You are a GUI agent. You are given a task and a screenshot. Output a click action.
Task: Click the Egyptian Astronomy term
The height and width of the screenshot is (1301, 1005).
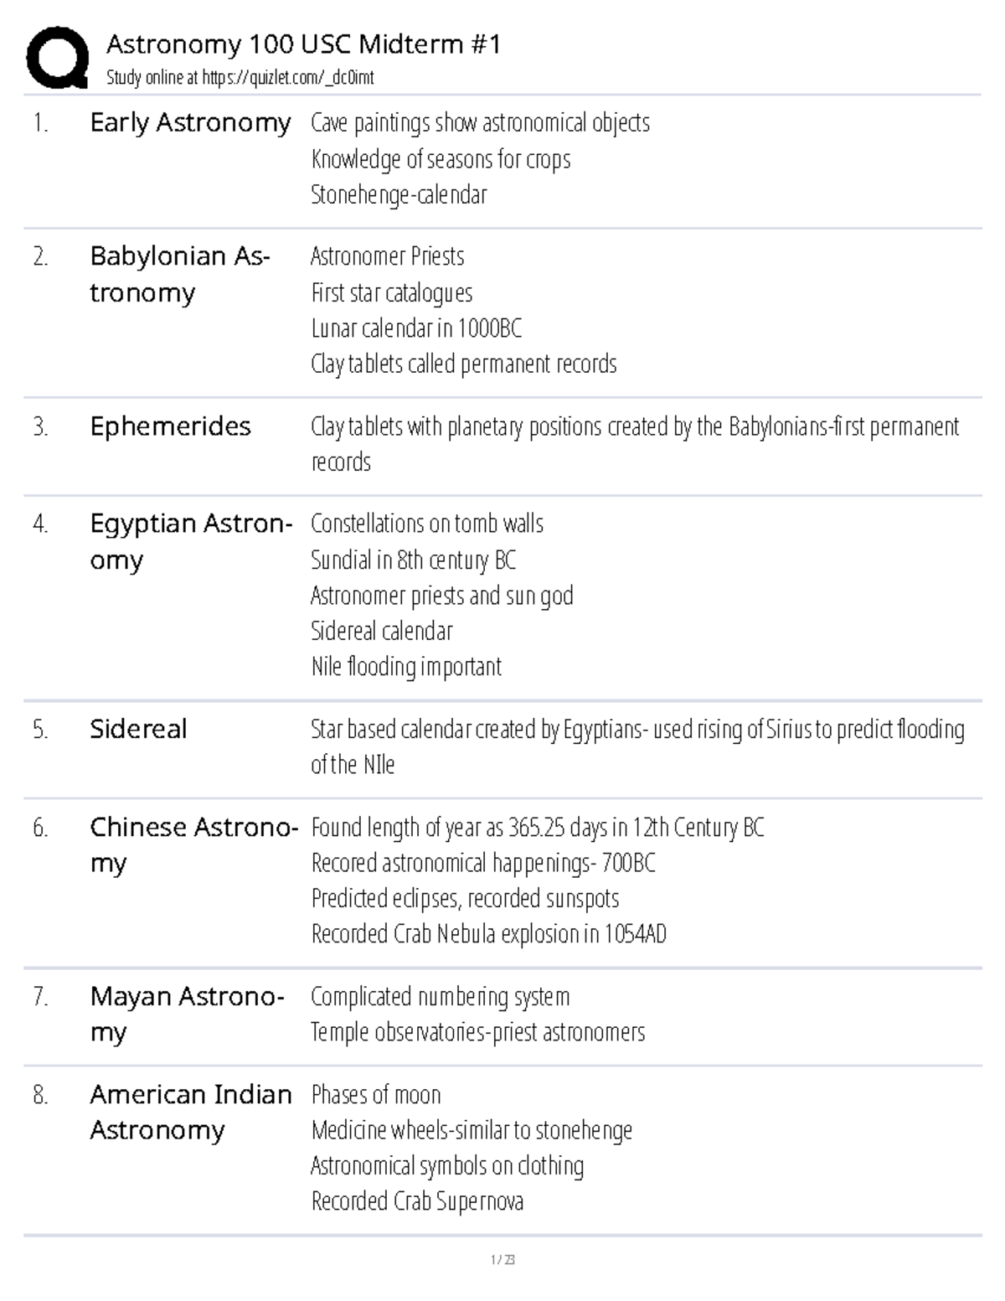pyautogui.click(x=191, y=541)
